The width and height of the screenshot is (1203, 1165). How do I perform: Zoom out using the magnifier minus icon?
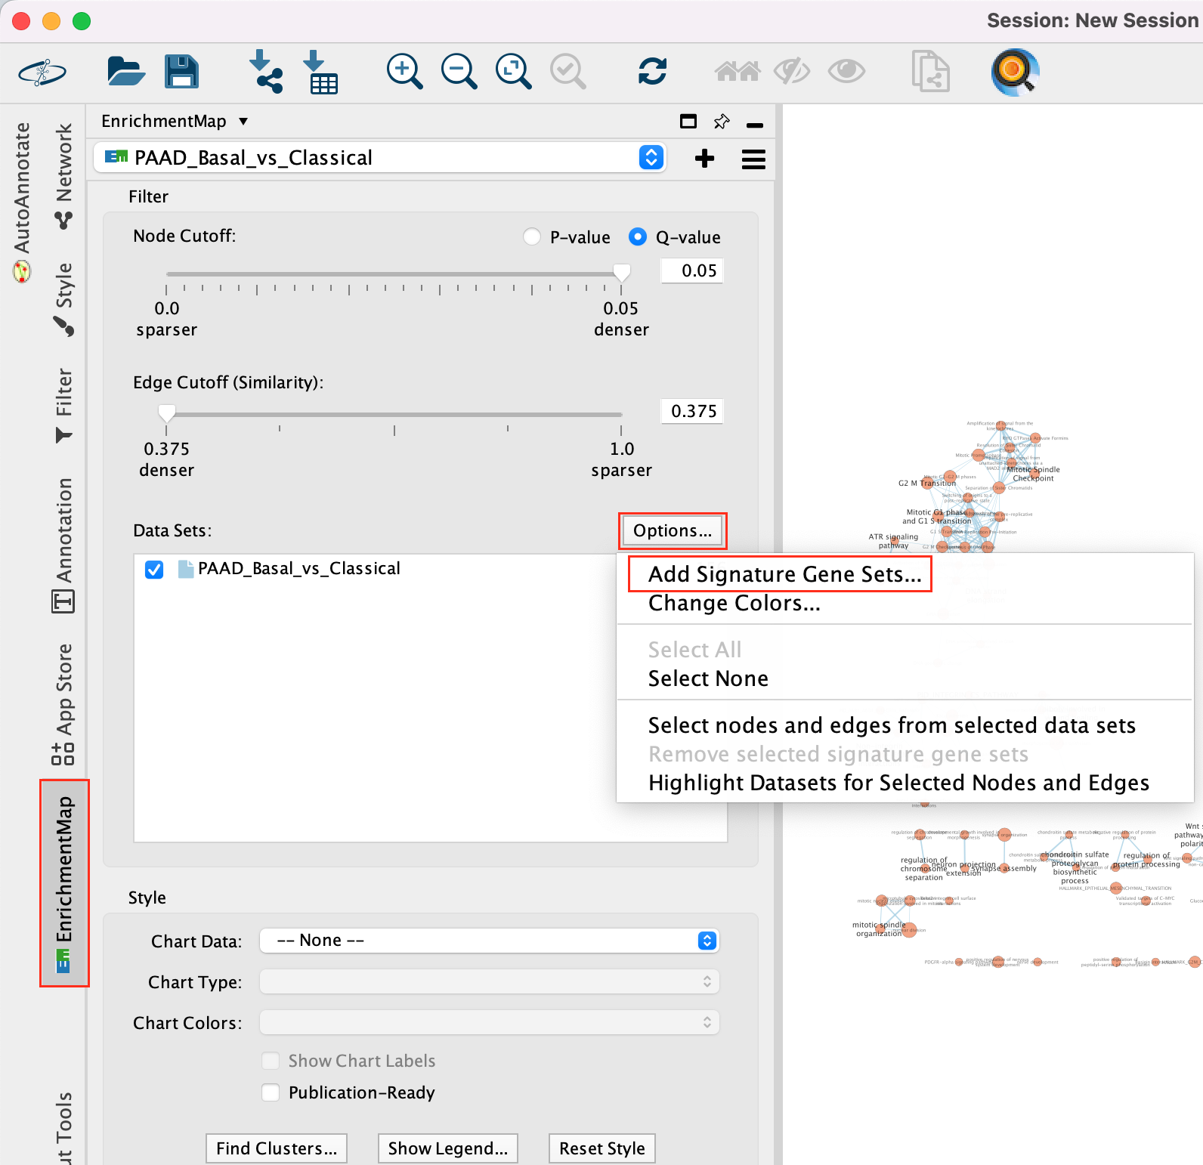click(x=459, y=72)
